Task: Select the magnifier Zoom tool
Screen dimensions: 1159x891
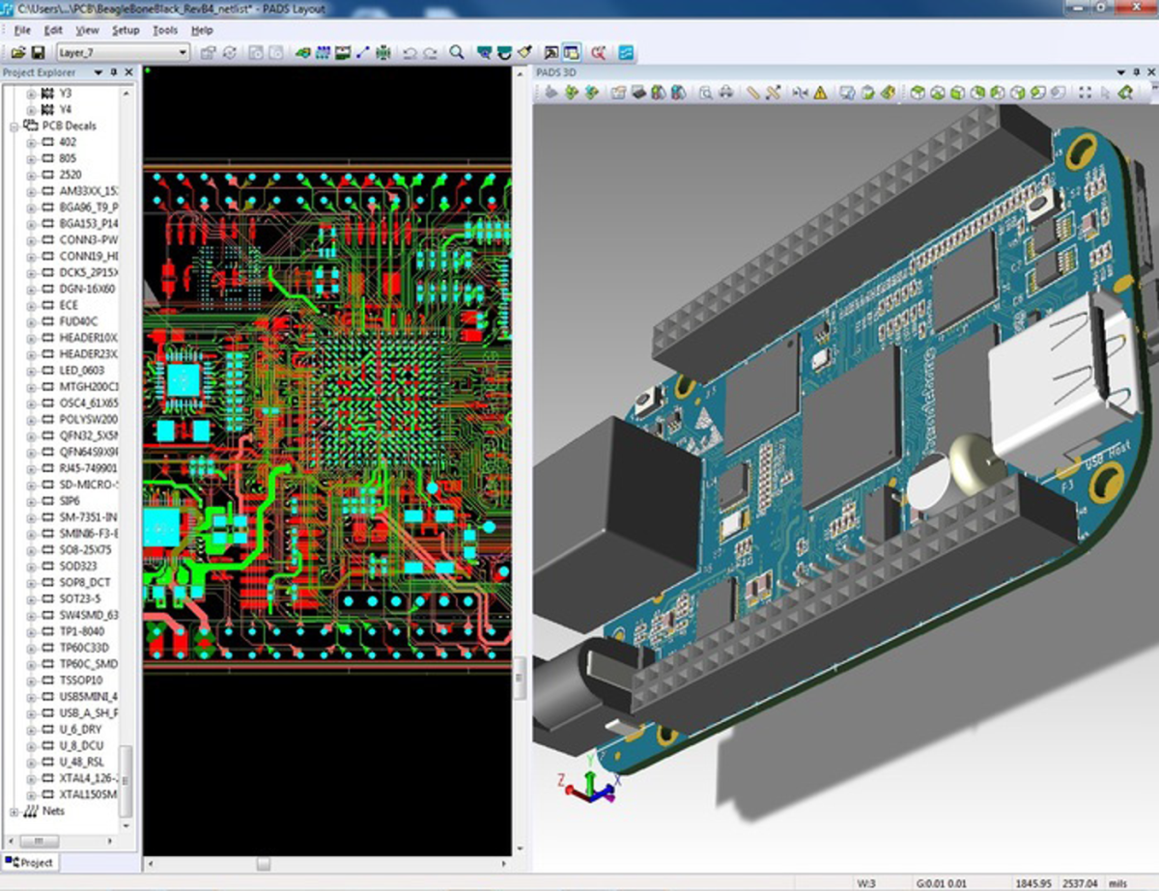Action: 456,52
